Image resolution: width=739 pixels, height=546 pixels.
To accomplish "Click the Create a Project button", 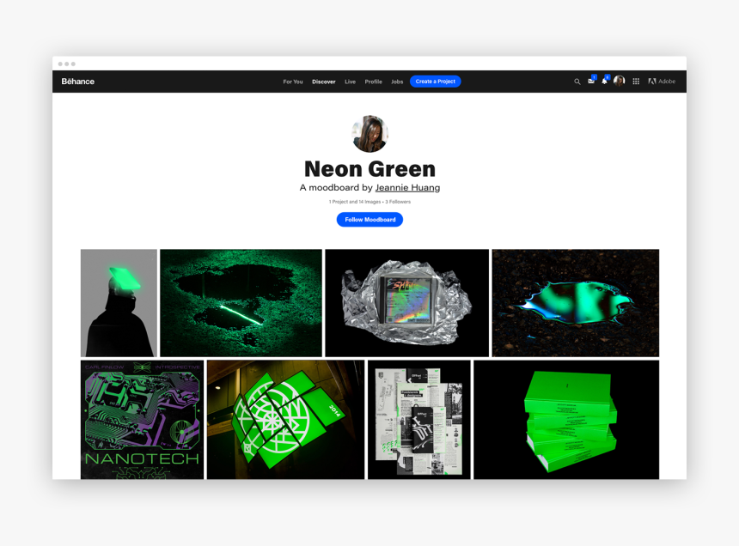I will (436, 82).
